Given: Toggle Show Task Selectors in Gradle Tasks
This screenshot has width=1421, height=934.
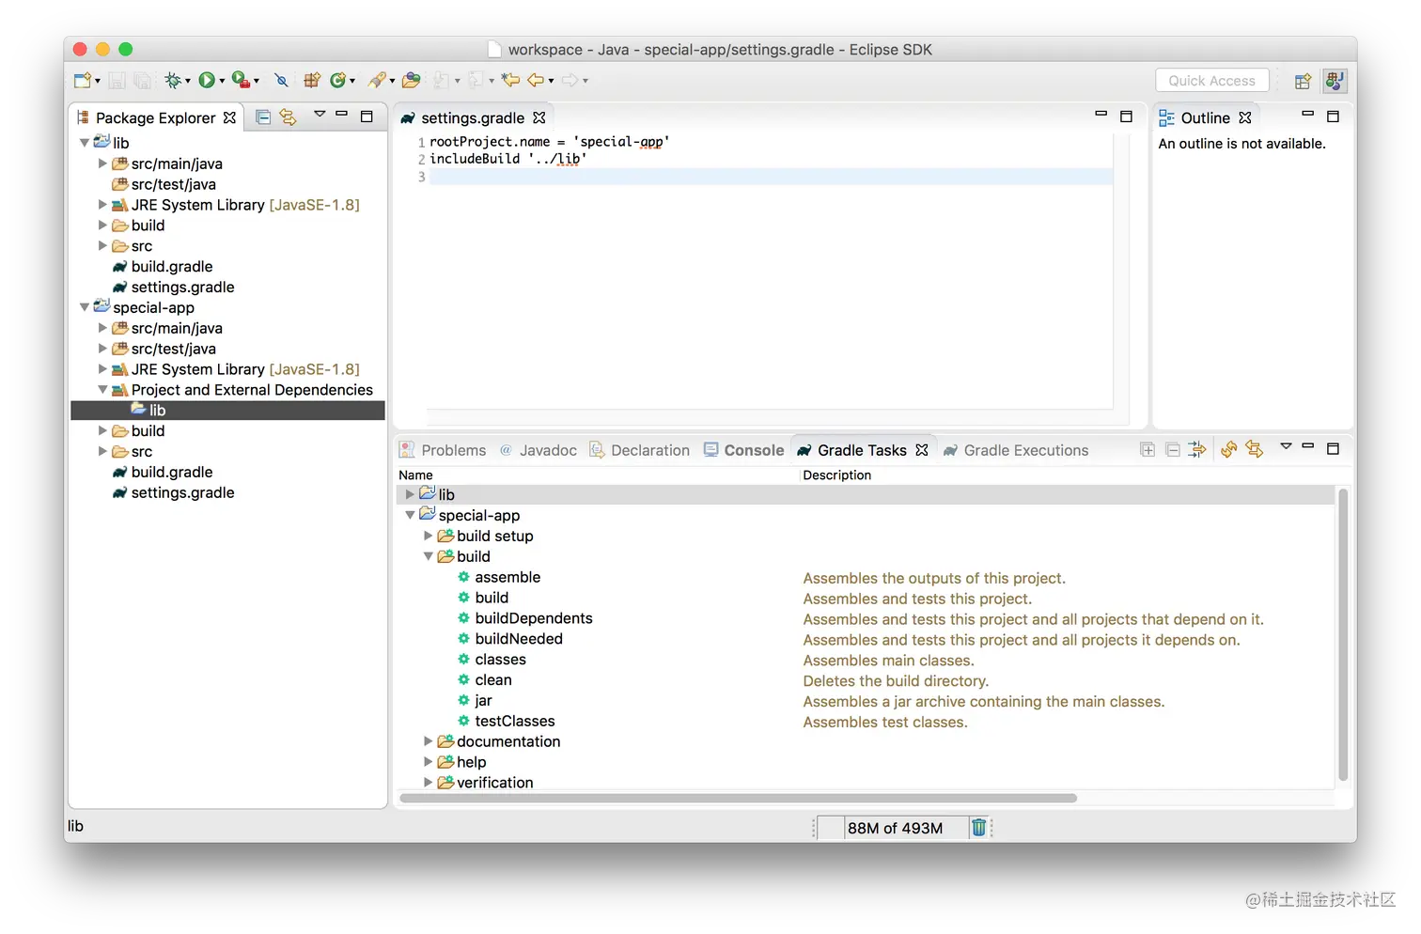Looking at the screenshot, I should [x=1196, y=450].
